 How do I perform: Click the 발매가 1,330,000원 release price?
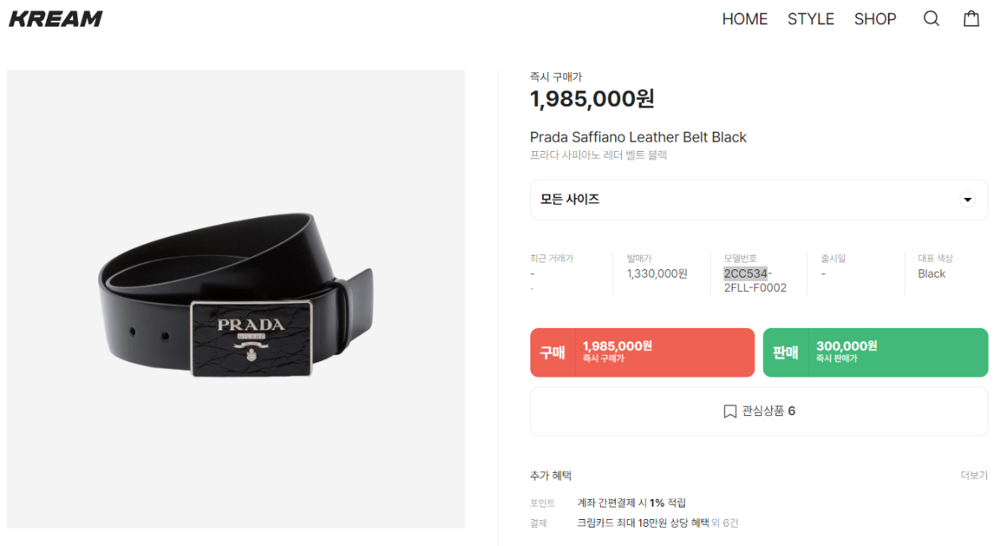(657, 273)
